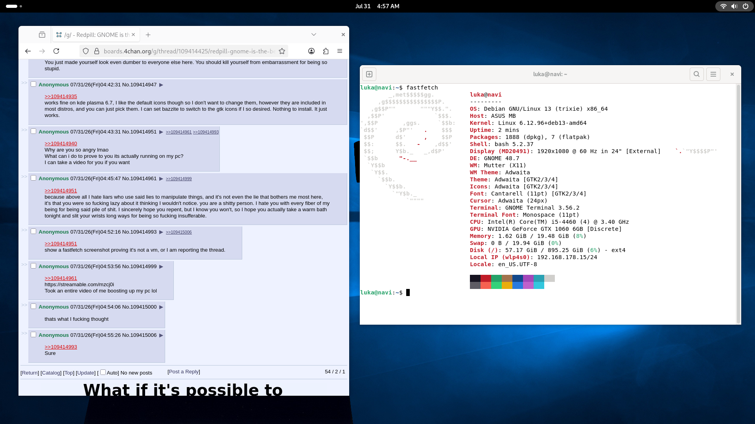List all open browser tabs
755x424 pixels.
coord(314,35)
